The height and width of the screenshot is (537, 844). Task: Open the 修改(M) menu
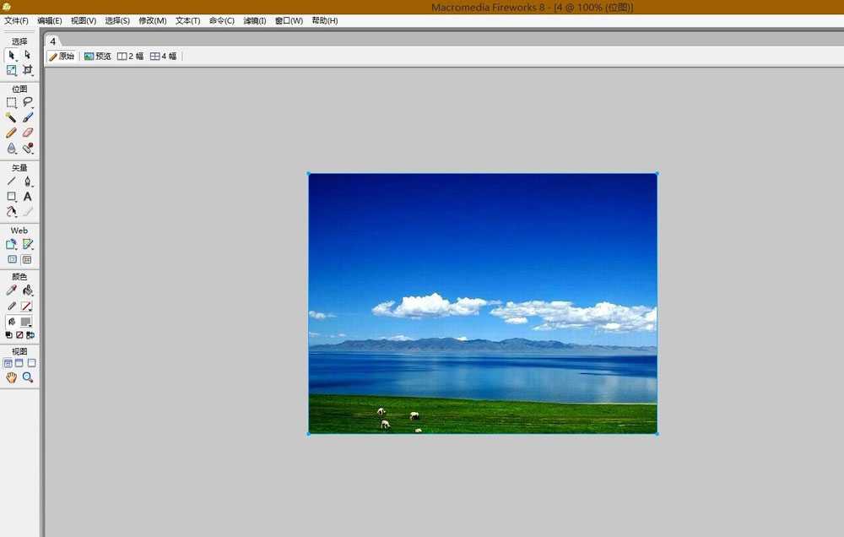click(153, 20)
